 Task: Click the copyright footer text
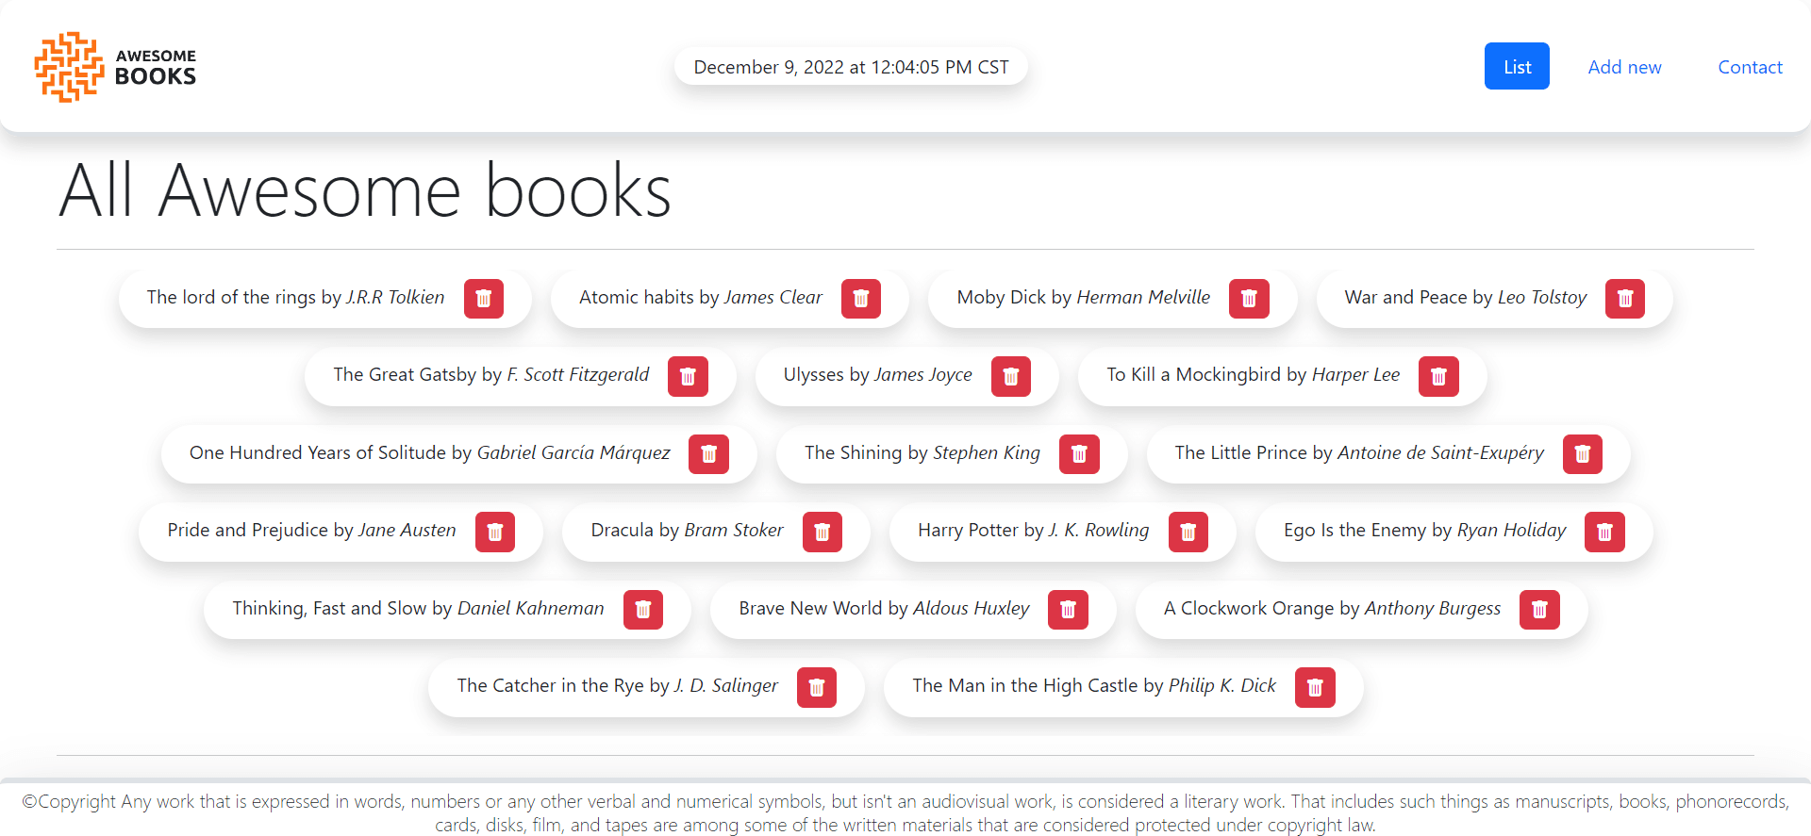pyautogui.click(x=905, y=812)
